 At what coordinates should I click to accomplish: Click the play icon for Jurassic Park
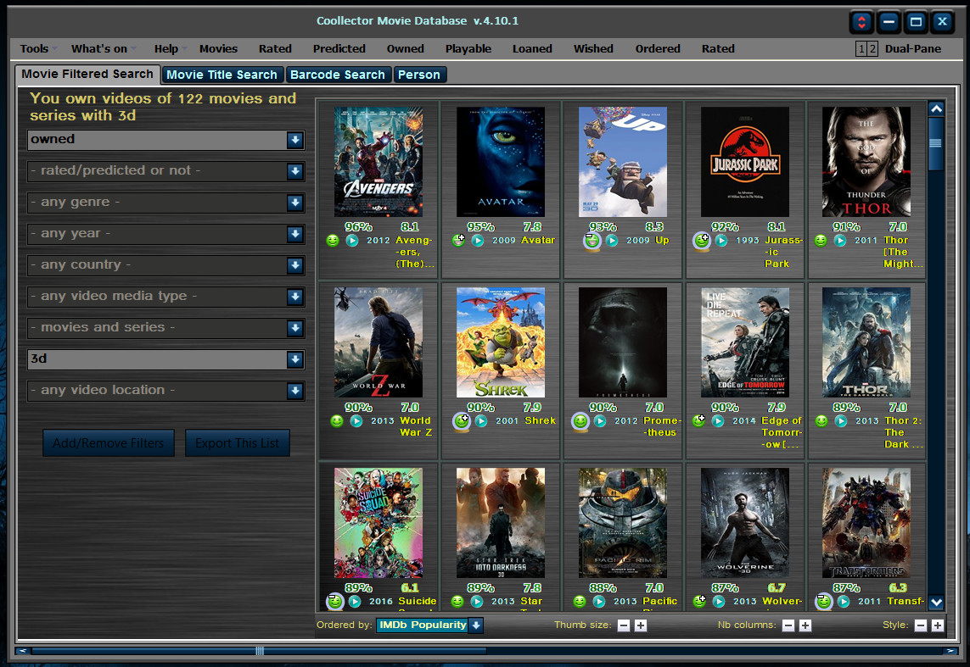point(721,240)
